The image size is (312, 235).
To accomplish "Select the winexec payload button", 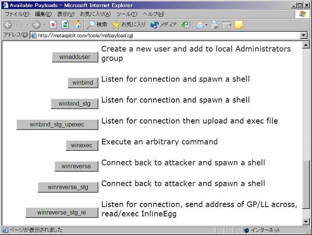I will click(x=82, y=145).
